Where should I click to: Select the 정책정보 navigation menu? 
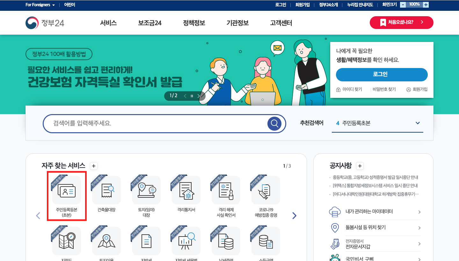[193, 23]
